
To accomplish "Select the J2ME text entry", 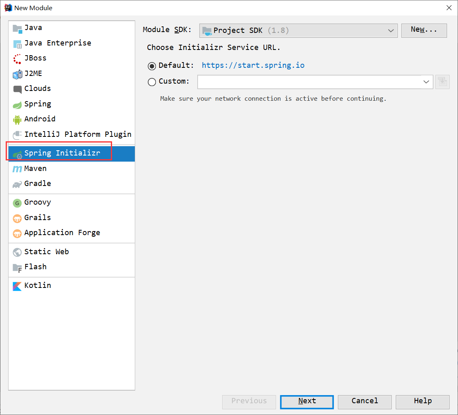I will tap(33, 73).
